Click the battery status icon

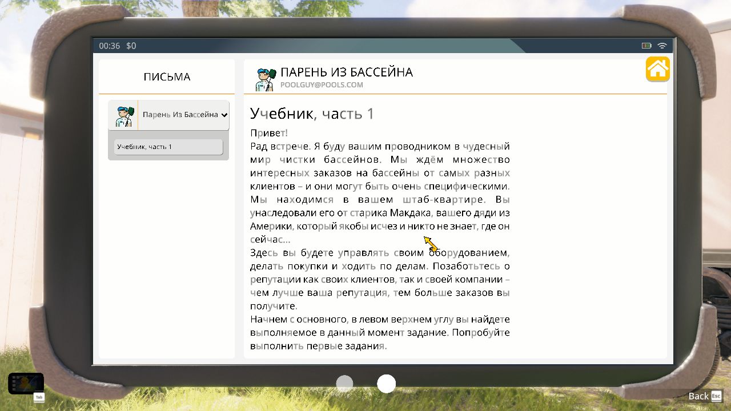[646, 46]
